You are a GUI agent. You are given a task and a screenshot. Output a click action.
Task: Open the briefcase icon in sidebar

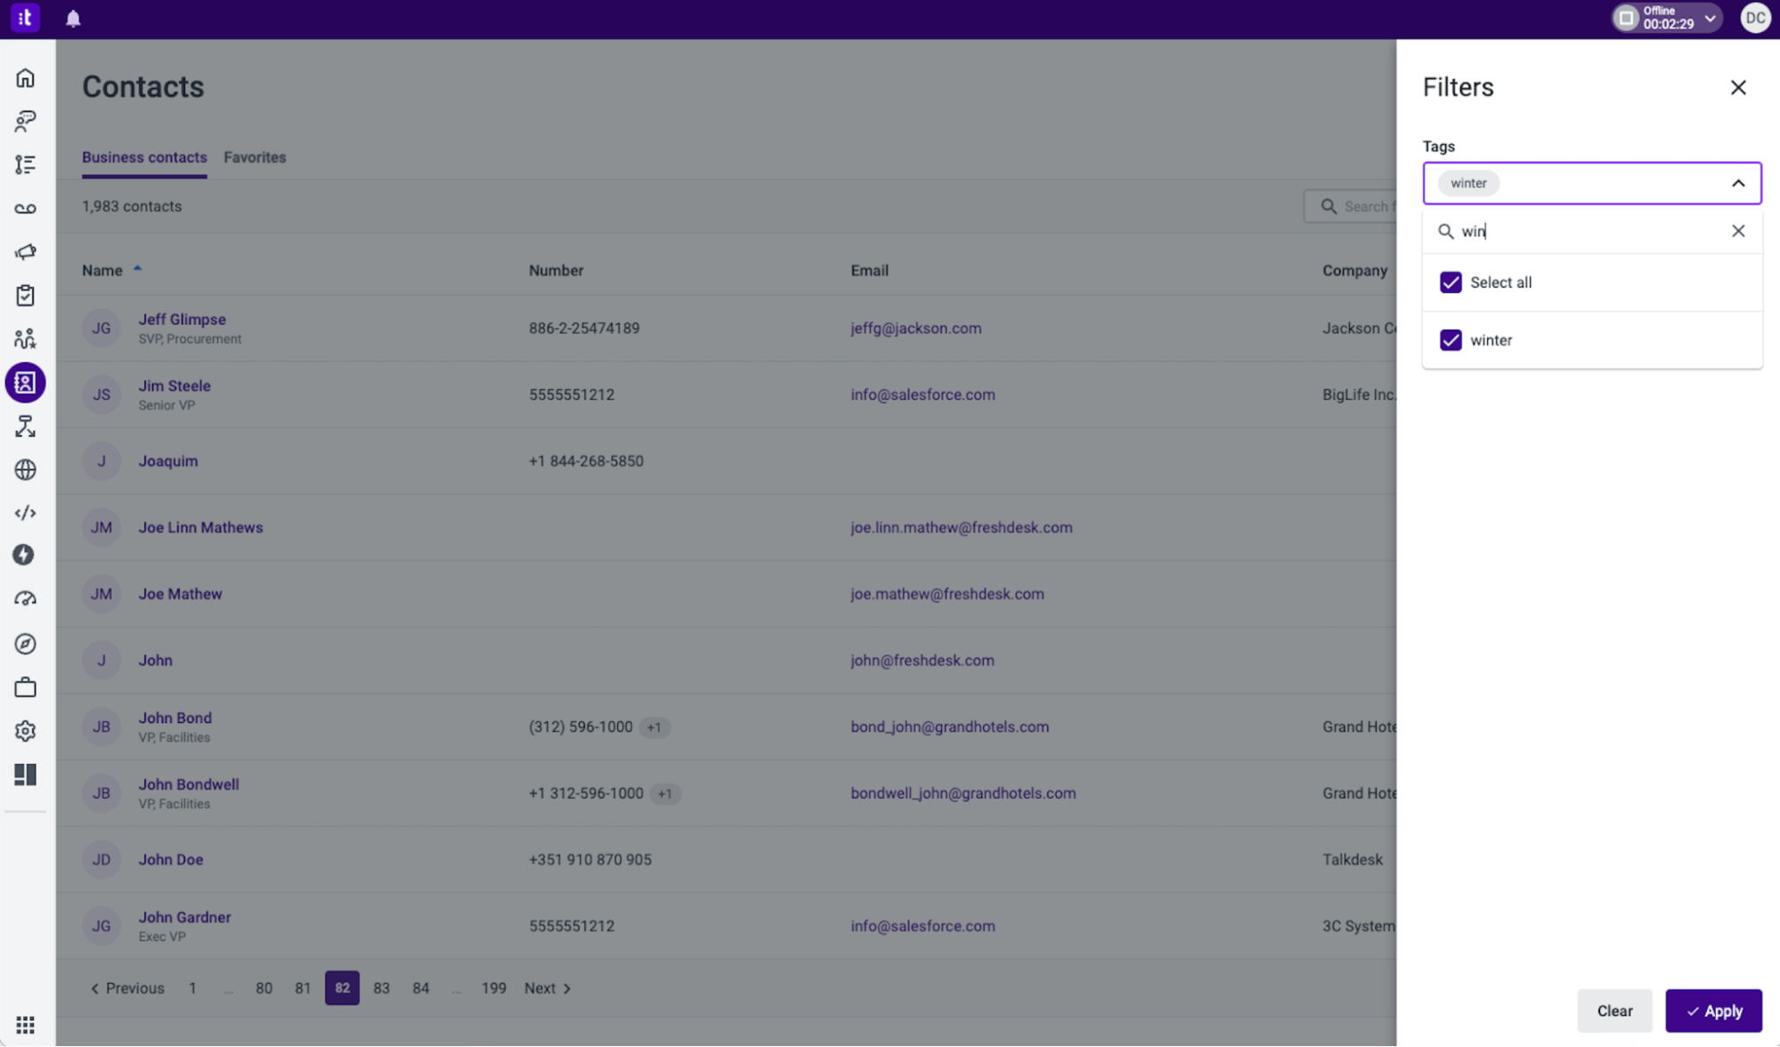25,687
